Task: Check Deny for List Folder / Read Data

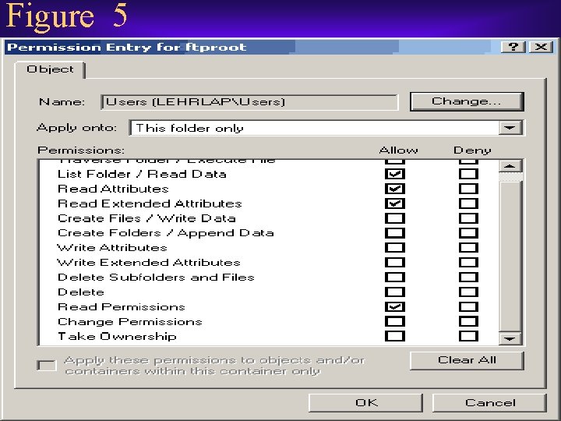Action: tap(469, 174)
